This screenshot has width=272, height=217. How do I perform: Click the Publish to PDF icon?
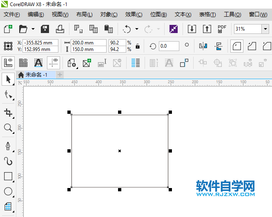(222, 29)
